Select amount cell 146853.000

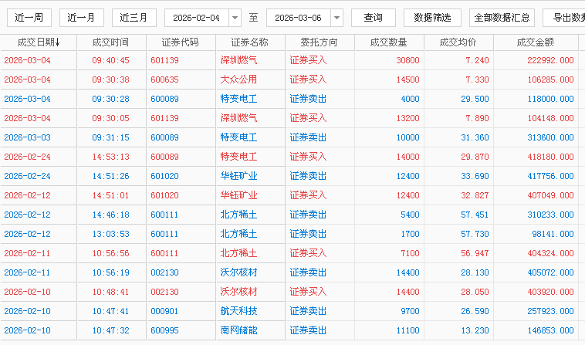551,330
